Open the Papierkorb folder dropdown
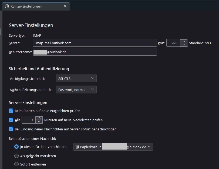The width and height of the screenshot is (219, 169). tap(113, 147)
